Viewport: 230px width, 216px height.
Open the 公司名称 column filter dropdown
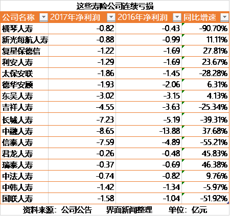pyautogui.click(x=44, y=17)
